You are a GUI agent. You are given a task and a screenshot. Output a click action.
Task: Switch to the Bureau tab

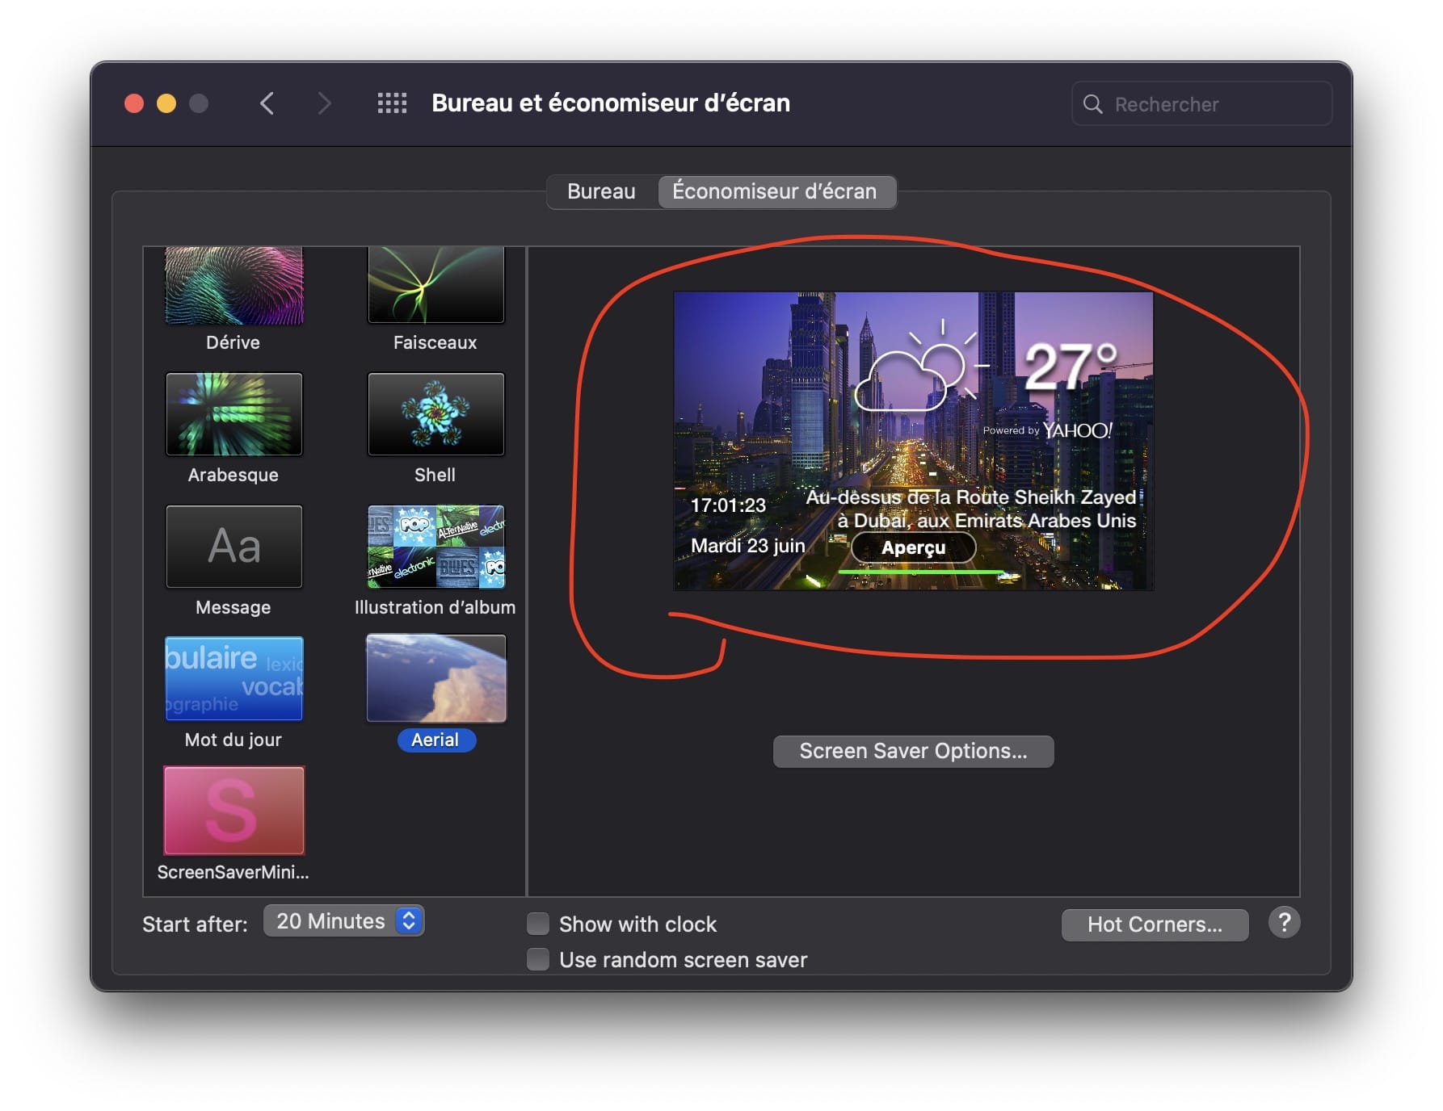pyautogui.click(x=602, y=191)
